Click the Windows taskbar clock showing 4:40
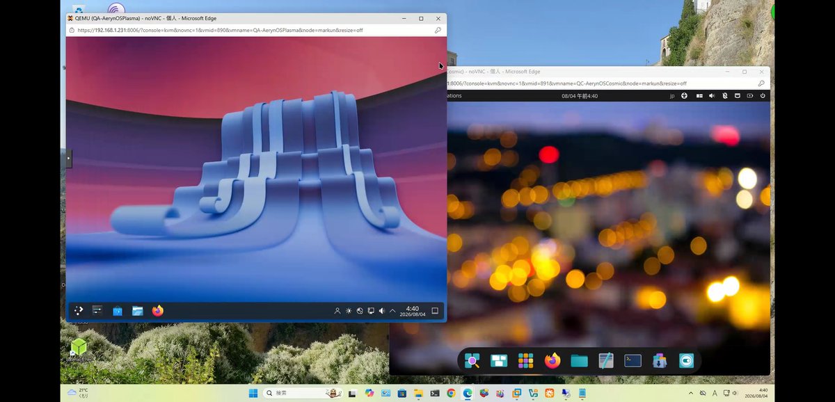The width and height of the screenshot is (835, 402). pos(757,393)
